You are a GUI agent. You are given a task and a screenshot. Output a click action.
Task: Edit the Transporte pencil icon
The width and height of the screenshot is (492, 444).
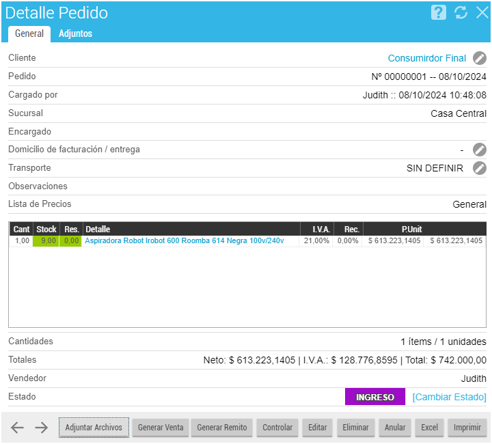(480, 168)
